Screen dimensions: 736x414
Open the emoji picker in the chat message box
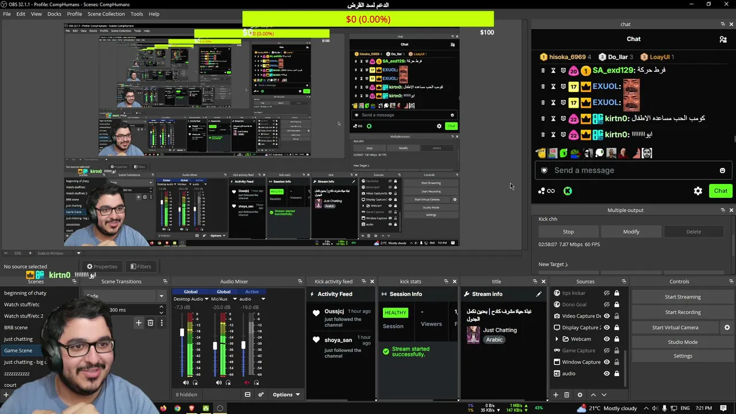pyautogui.click(x=722, y=170)
